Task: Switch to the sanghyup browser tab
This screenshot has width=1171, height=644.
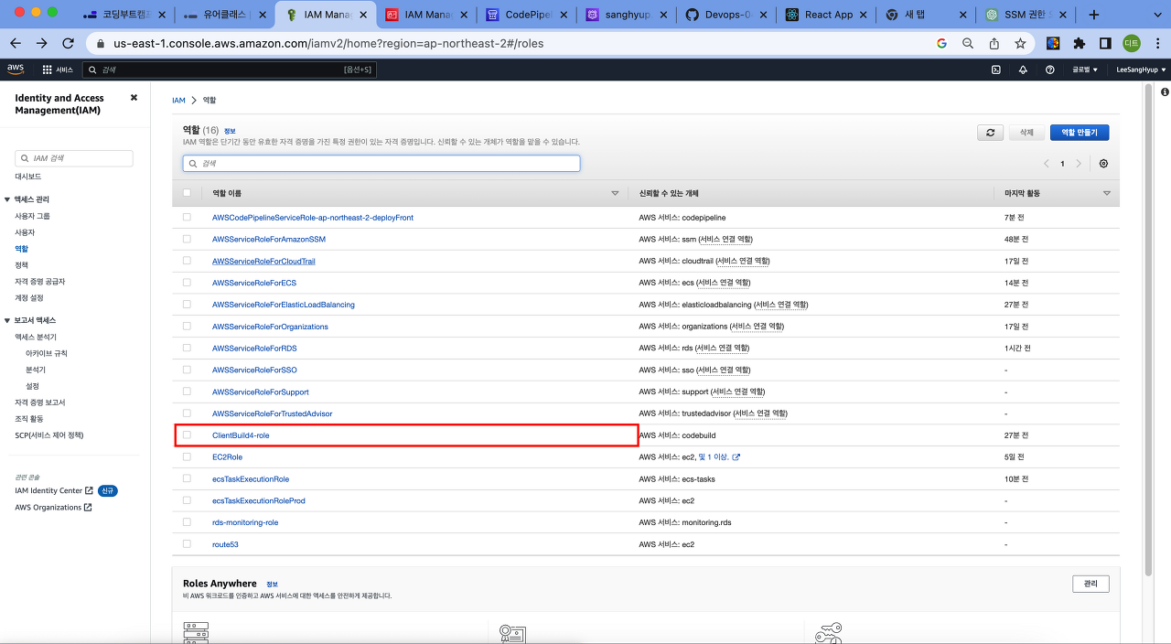Action: [x=628, y=16]
